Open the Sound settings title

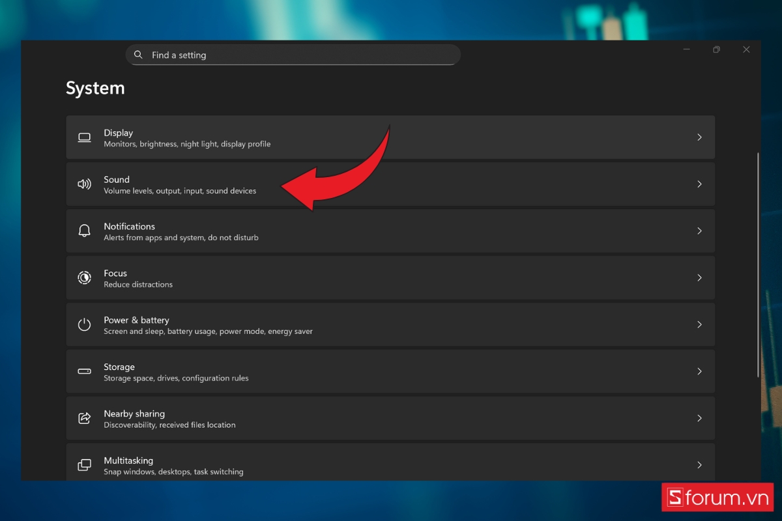117,180
